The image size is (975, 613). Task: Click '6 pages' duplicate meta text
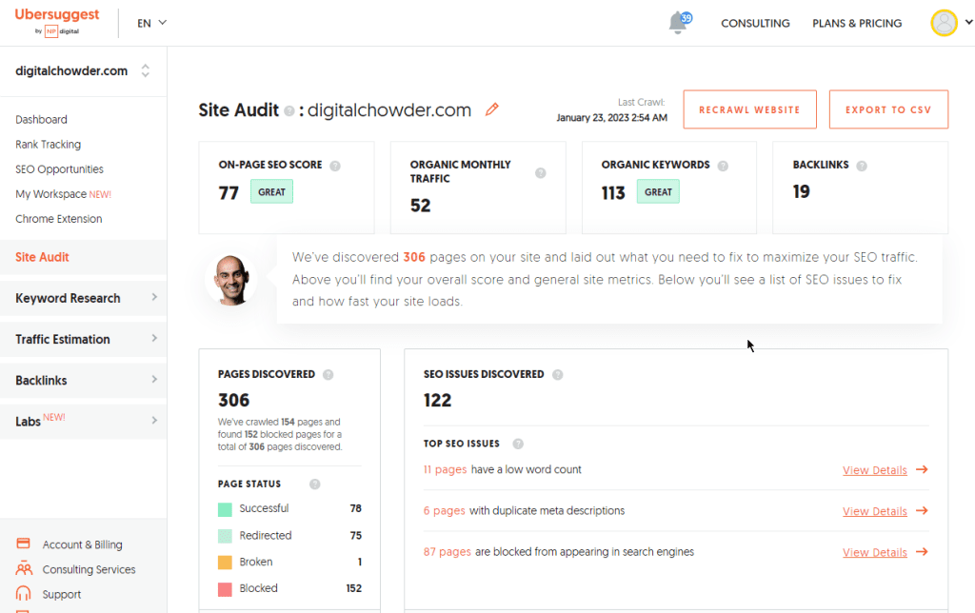pyautogui.click(x=444, y=510)
